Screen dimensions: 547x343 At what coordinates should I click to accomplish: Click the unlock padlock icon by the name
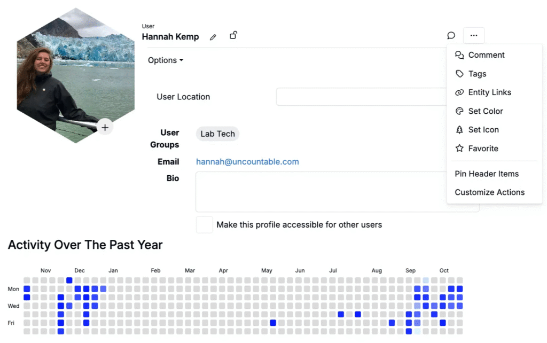coord(233,35)
